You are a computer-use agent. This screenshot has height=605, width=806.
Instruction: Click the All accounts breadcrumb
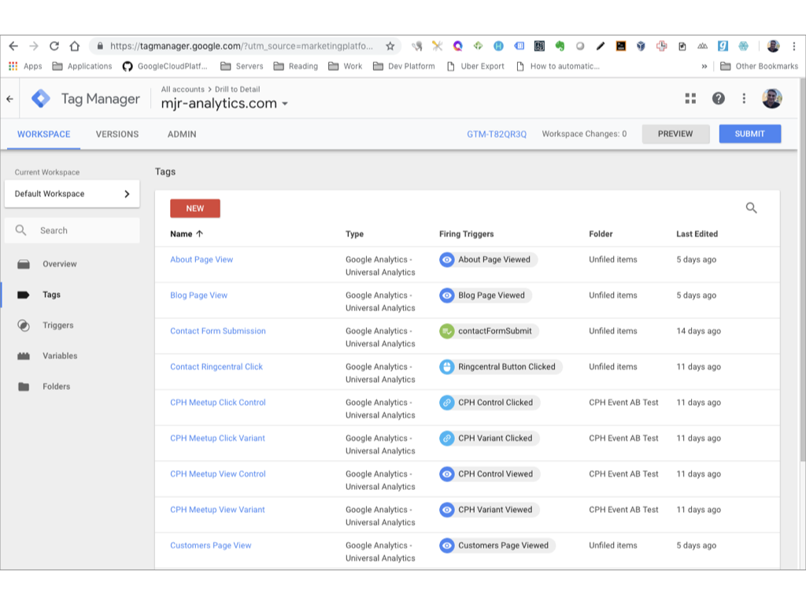pyautogui.click(x=183, y=89)
